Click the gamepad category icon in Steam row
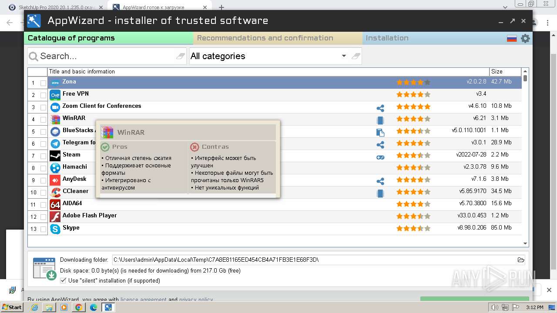 point(380,157)
